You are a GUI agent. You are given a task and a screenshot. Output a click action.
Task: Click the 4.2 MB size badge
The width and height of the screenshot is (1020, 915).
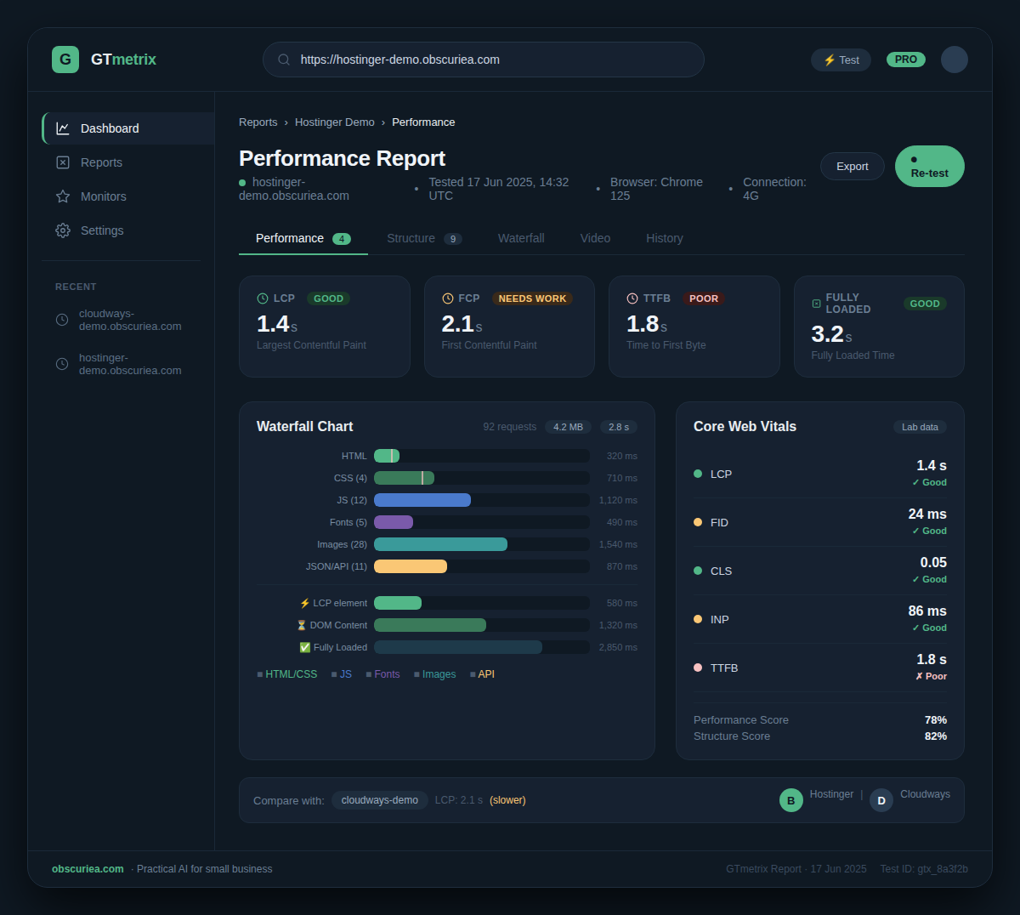pyautogui.click(x=569, y=427)
